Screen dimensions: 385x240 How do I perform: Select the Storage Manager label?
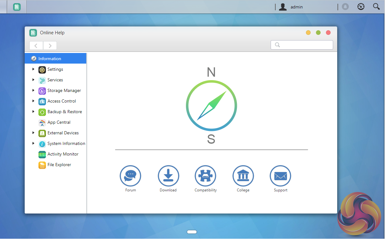[x=64, y=90]
